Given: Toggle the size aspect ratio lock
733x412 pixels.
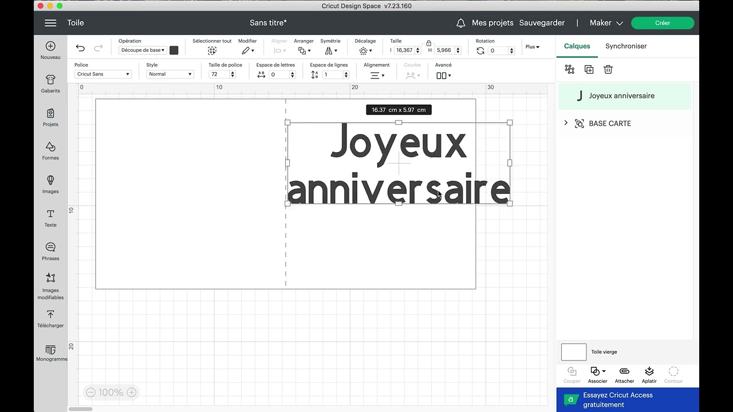Looking at the screenshot, I should click(429, 43).
